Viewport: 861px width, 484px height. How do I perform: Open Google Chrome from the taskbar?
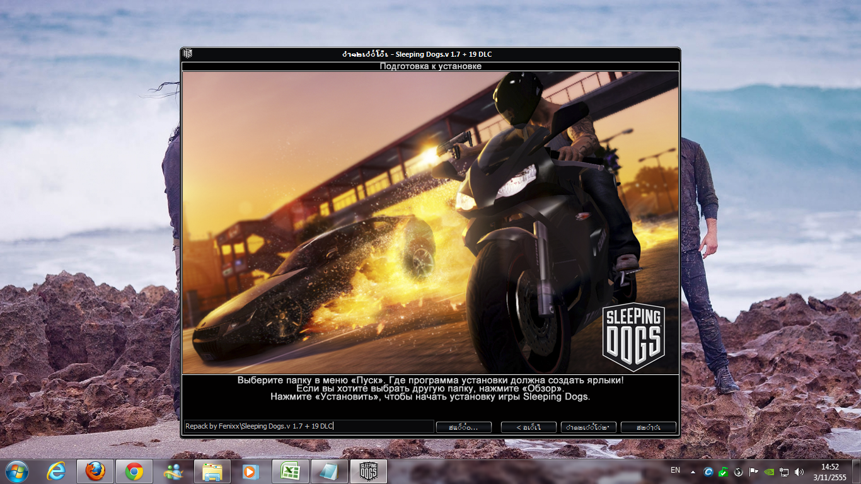pyautogui.click(x=134, y=471)
